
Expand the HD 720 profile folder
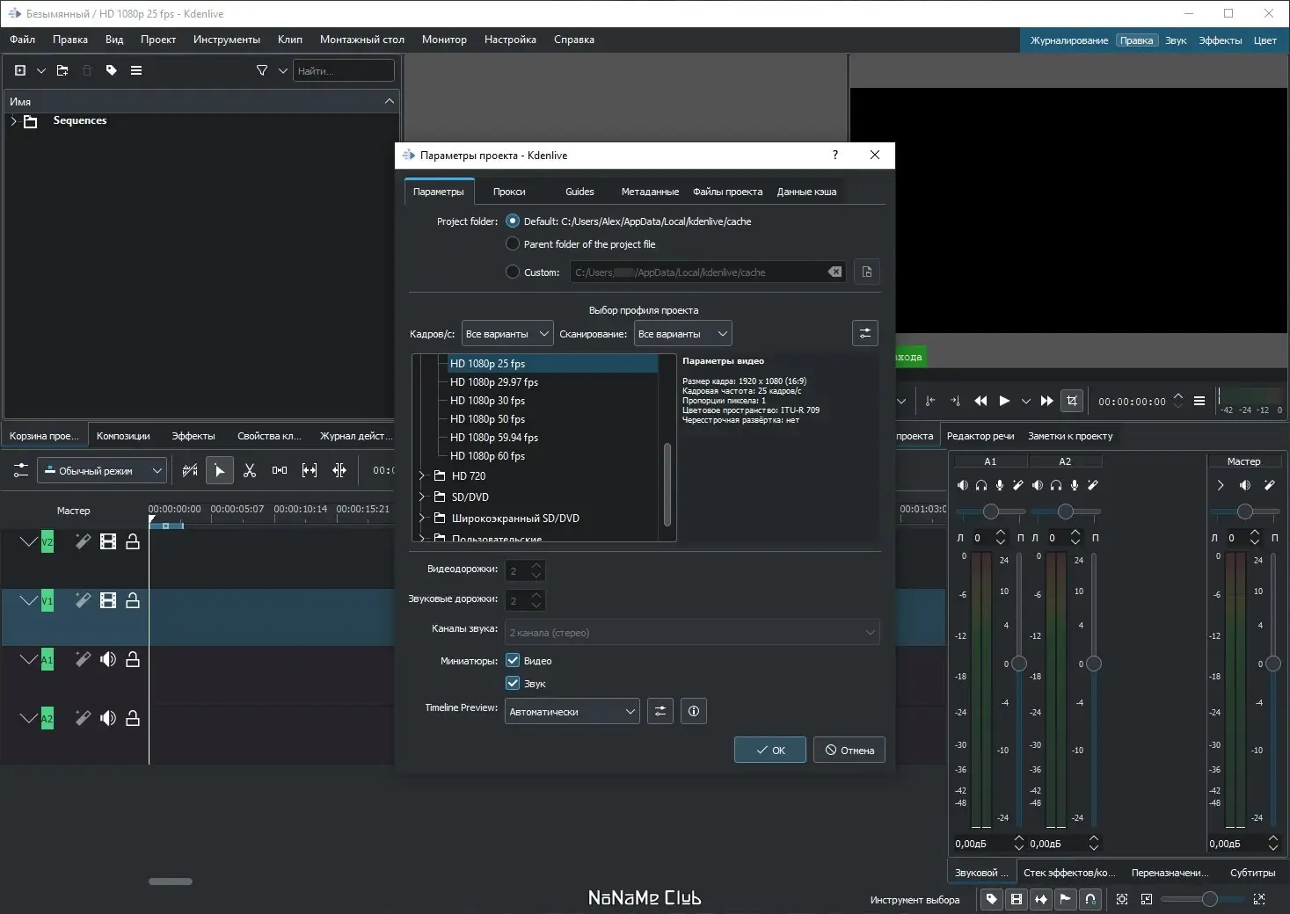point(422,476)
